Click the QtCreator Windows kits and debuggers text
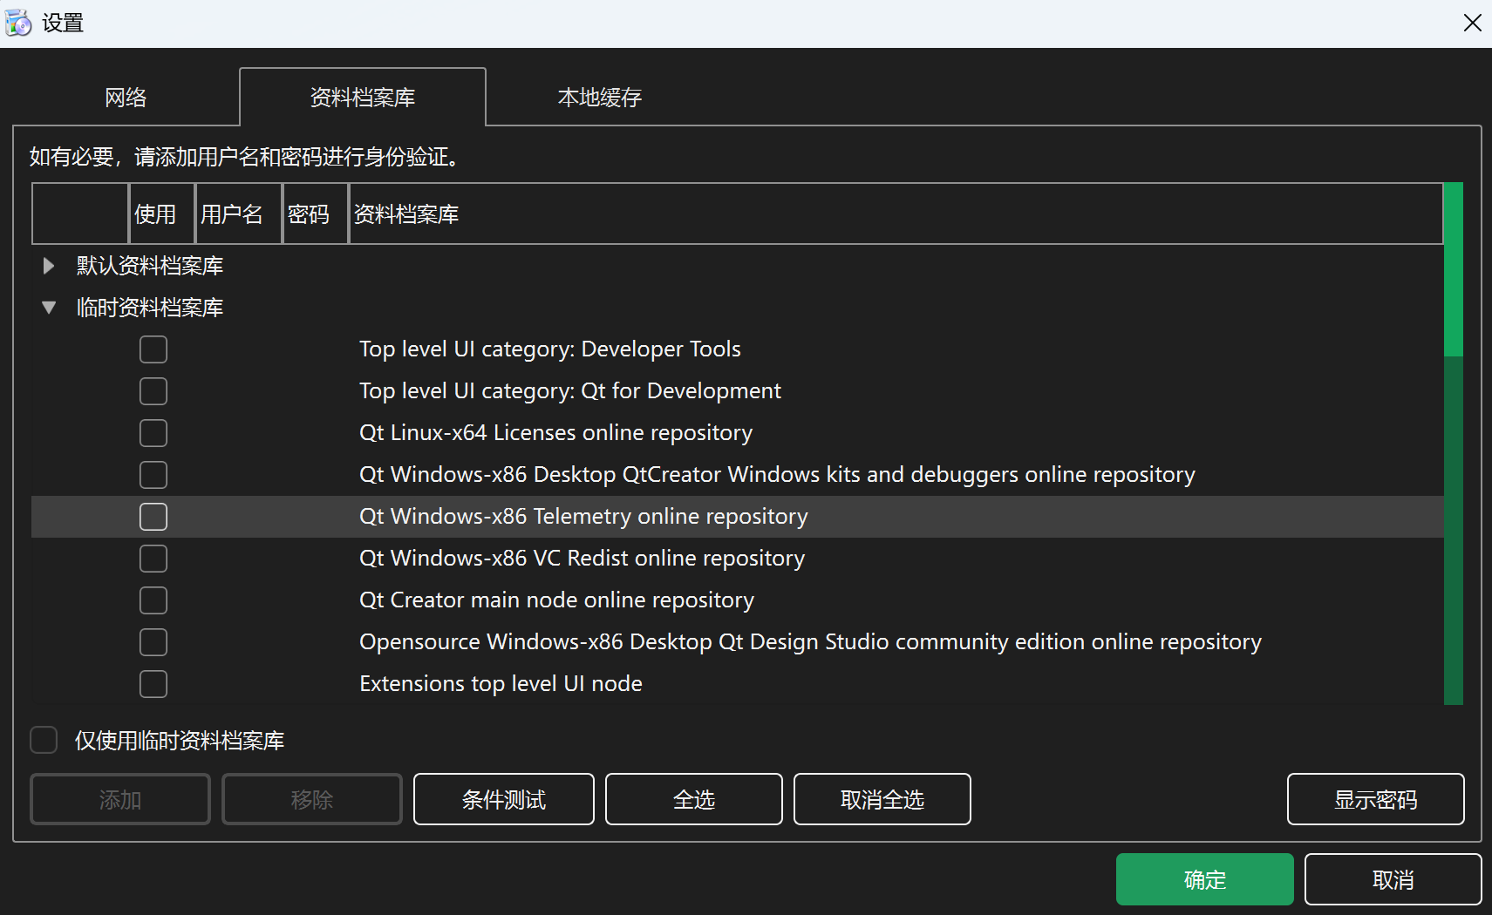 point(777,475)
